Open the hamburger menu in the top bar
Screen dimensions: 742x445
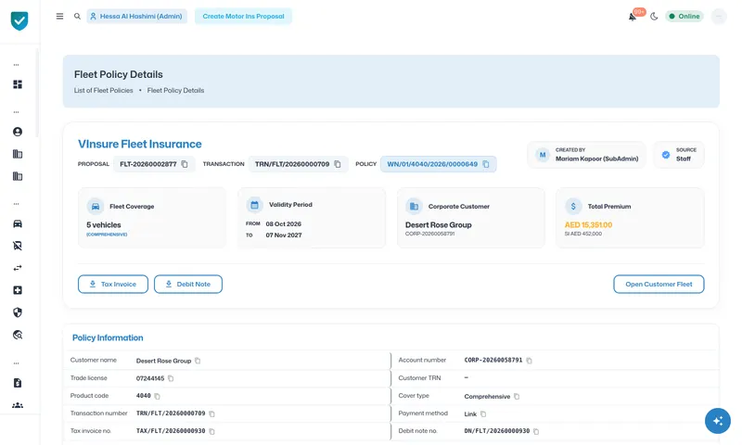click(x=59, y=16)
